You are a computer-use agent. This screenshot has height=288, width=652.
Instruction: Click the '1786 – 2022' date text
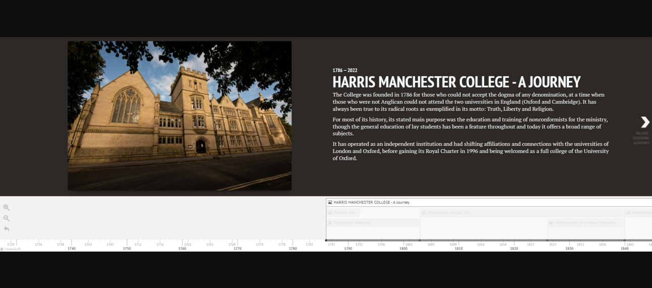pos(345,70)
